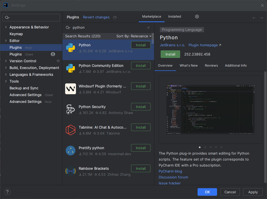
Task: Open the What's New tab
Action: click(189, 66)
